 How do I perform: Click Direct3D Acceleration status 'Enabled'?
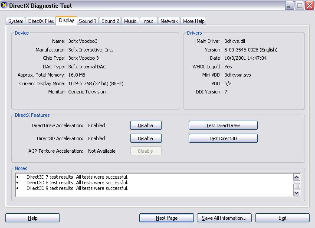[x=96, y=138]
